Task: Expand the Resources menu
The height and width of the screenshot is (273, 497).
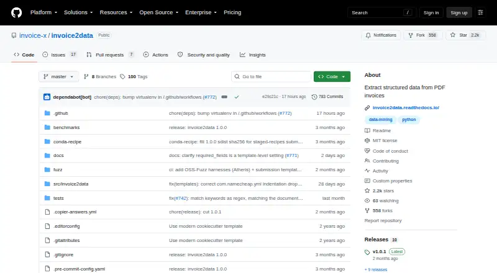Action: pos(116,12)
